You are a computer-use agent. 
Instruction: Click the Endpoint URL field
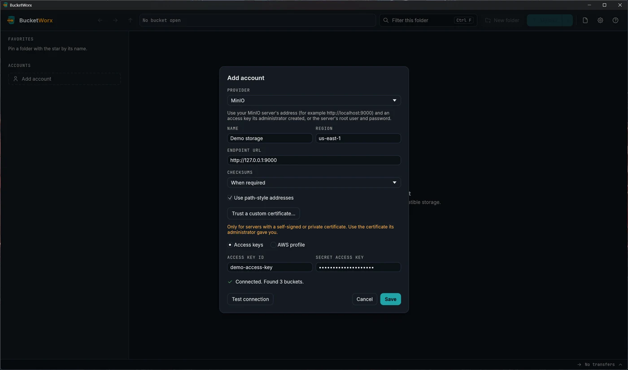point(314,160)
